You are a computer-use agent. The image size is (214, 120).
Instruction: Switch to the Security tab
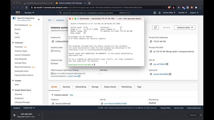66,87
